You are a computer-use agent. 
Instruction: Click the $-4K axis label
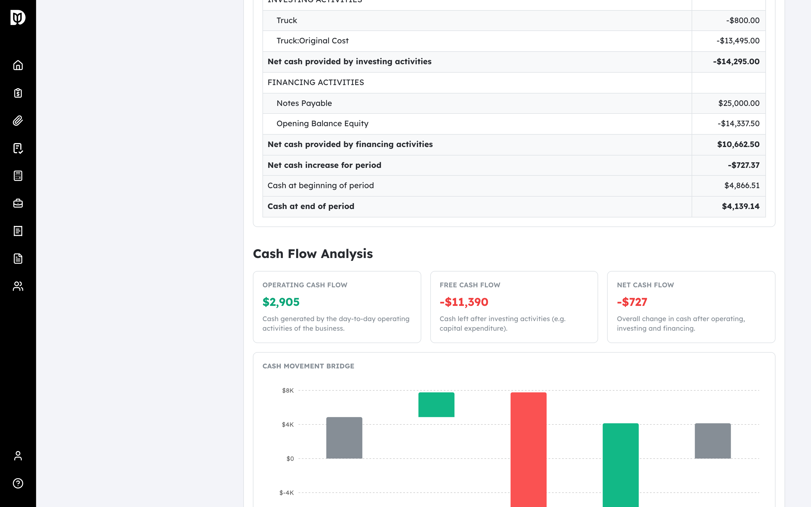point(287,493)
